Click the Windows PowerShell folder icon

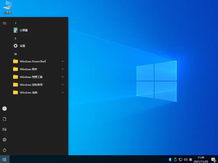point(15,61)
